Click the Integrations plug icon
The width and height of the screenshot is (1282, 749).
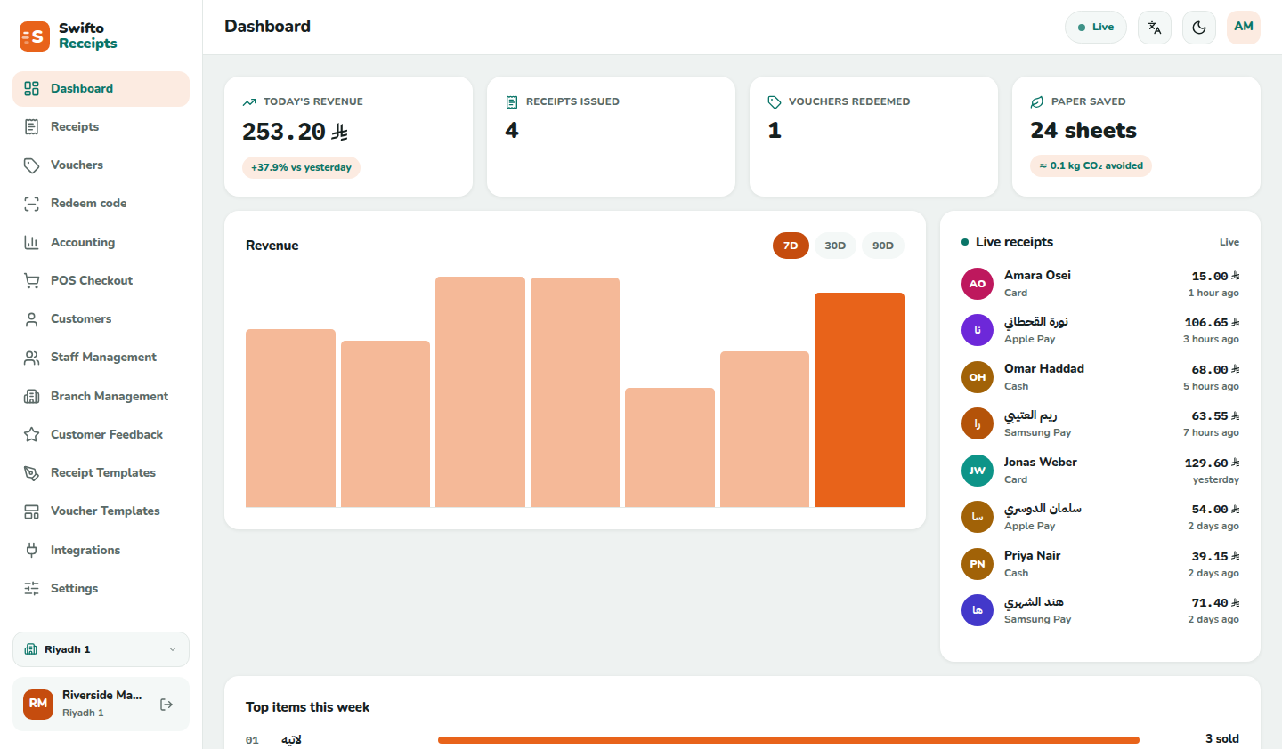click(x=31, y=550)
